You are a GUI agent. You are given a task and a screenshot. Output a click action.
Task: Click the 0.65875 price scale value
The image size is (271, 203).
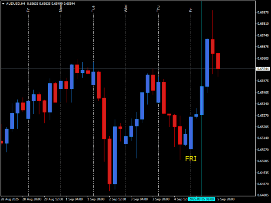[x=263, y=13]
